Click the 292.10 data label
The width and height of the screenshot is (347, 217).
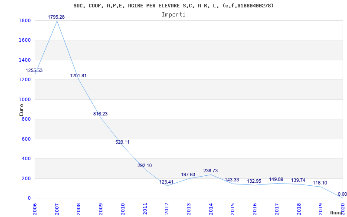pyautogui.click(x=144, y=166)
